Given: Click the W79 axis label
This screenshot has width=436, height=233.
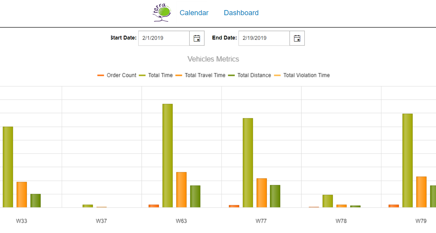Looking at the screenshot, I should 421,221.
